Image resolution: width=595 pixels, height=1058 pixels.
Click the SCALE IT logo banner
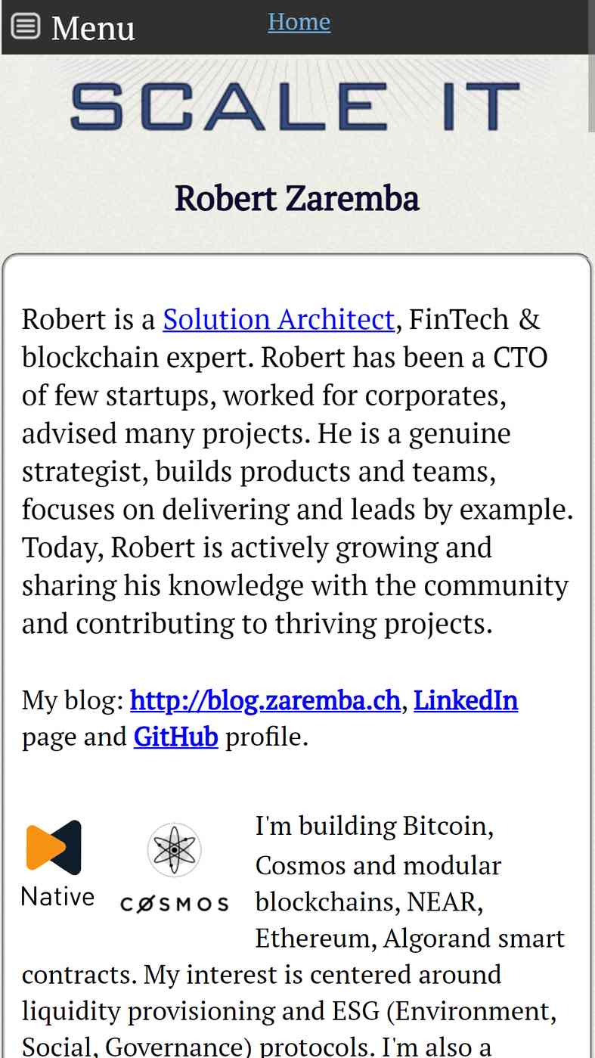(x=295, y=106)
